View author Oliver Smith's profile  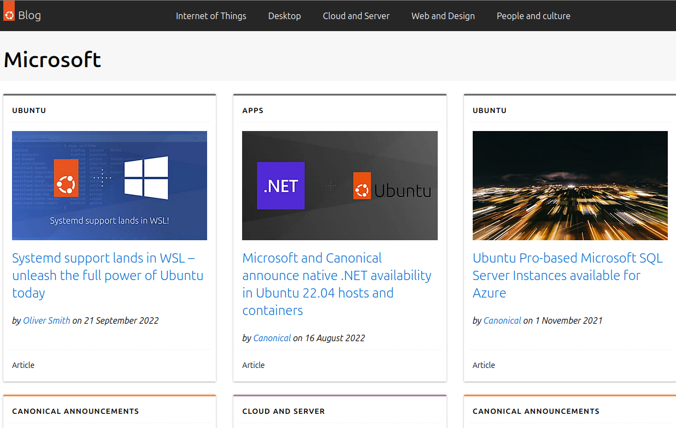click(x=46, y=320)
